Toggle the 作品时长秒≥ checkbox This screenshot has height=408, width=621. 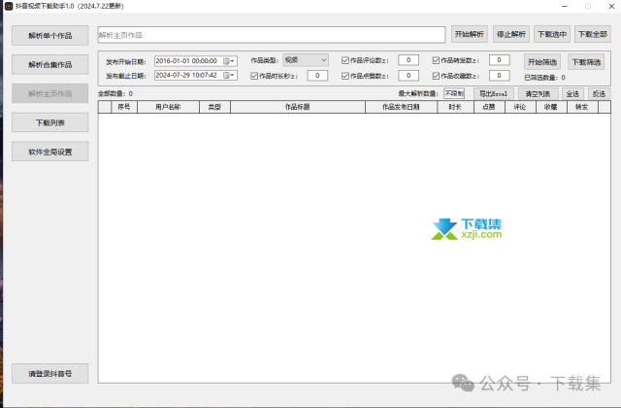coord(254,76)
